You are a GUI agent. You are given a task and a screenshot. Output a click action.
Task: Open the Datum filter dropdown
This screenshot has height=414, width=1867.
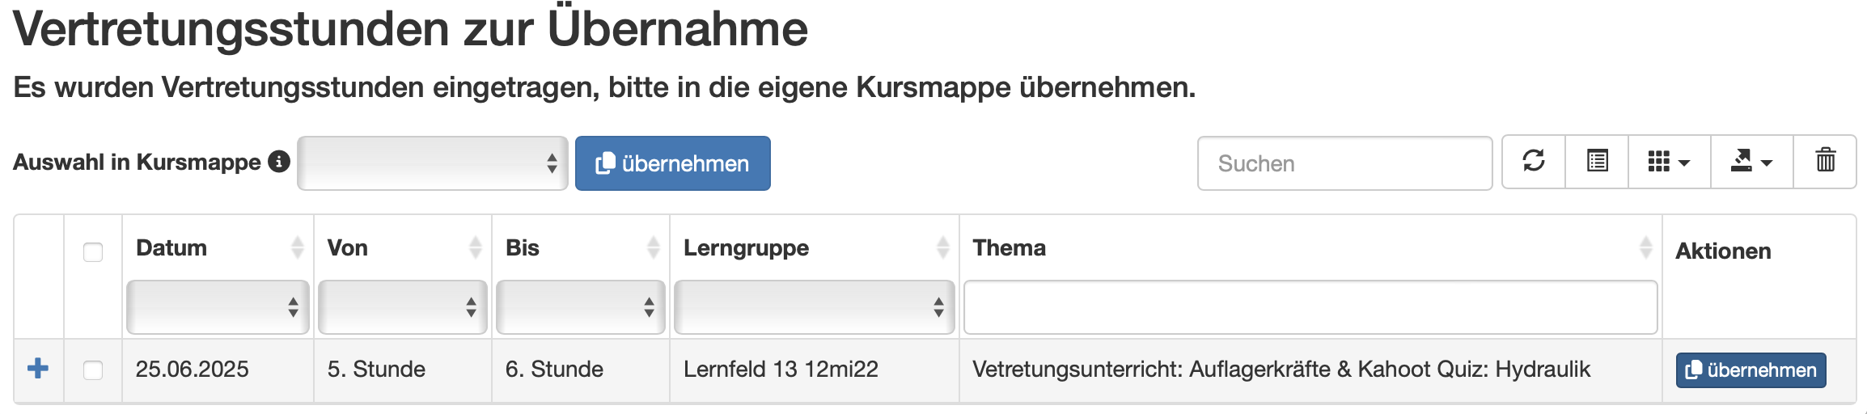(218, 307)
